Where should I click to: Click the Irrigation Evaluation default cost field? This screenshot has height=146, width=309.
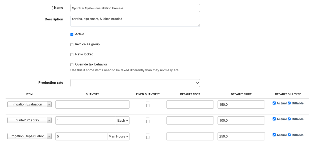190,105
